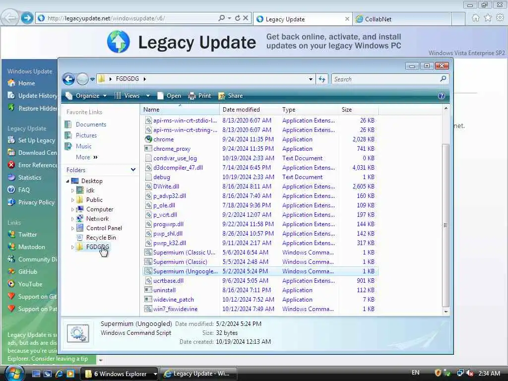Open Explorer help question mark icon
The width and height of the screenshot is (508, 381).
tap(441, 96)
